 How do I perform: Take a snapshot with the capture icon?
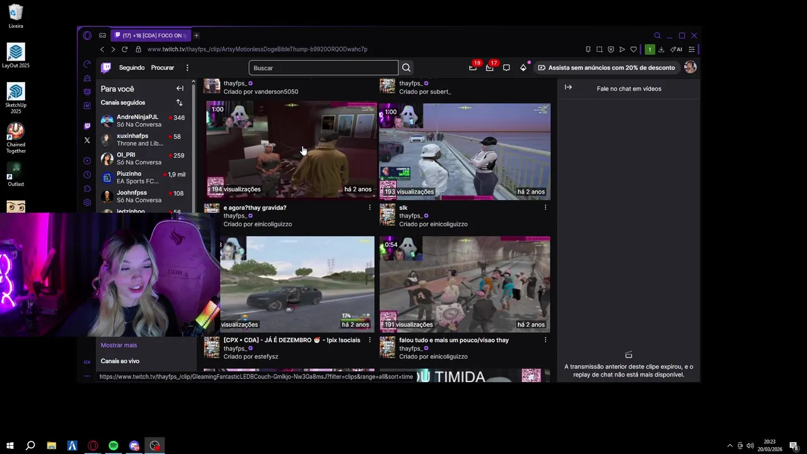(599, 49)
